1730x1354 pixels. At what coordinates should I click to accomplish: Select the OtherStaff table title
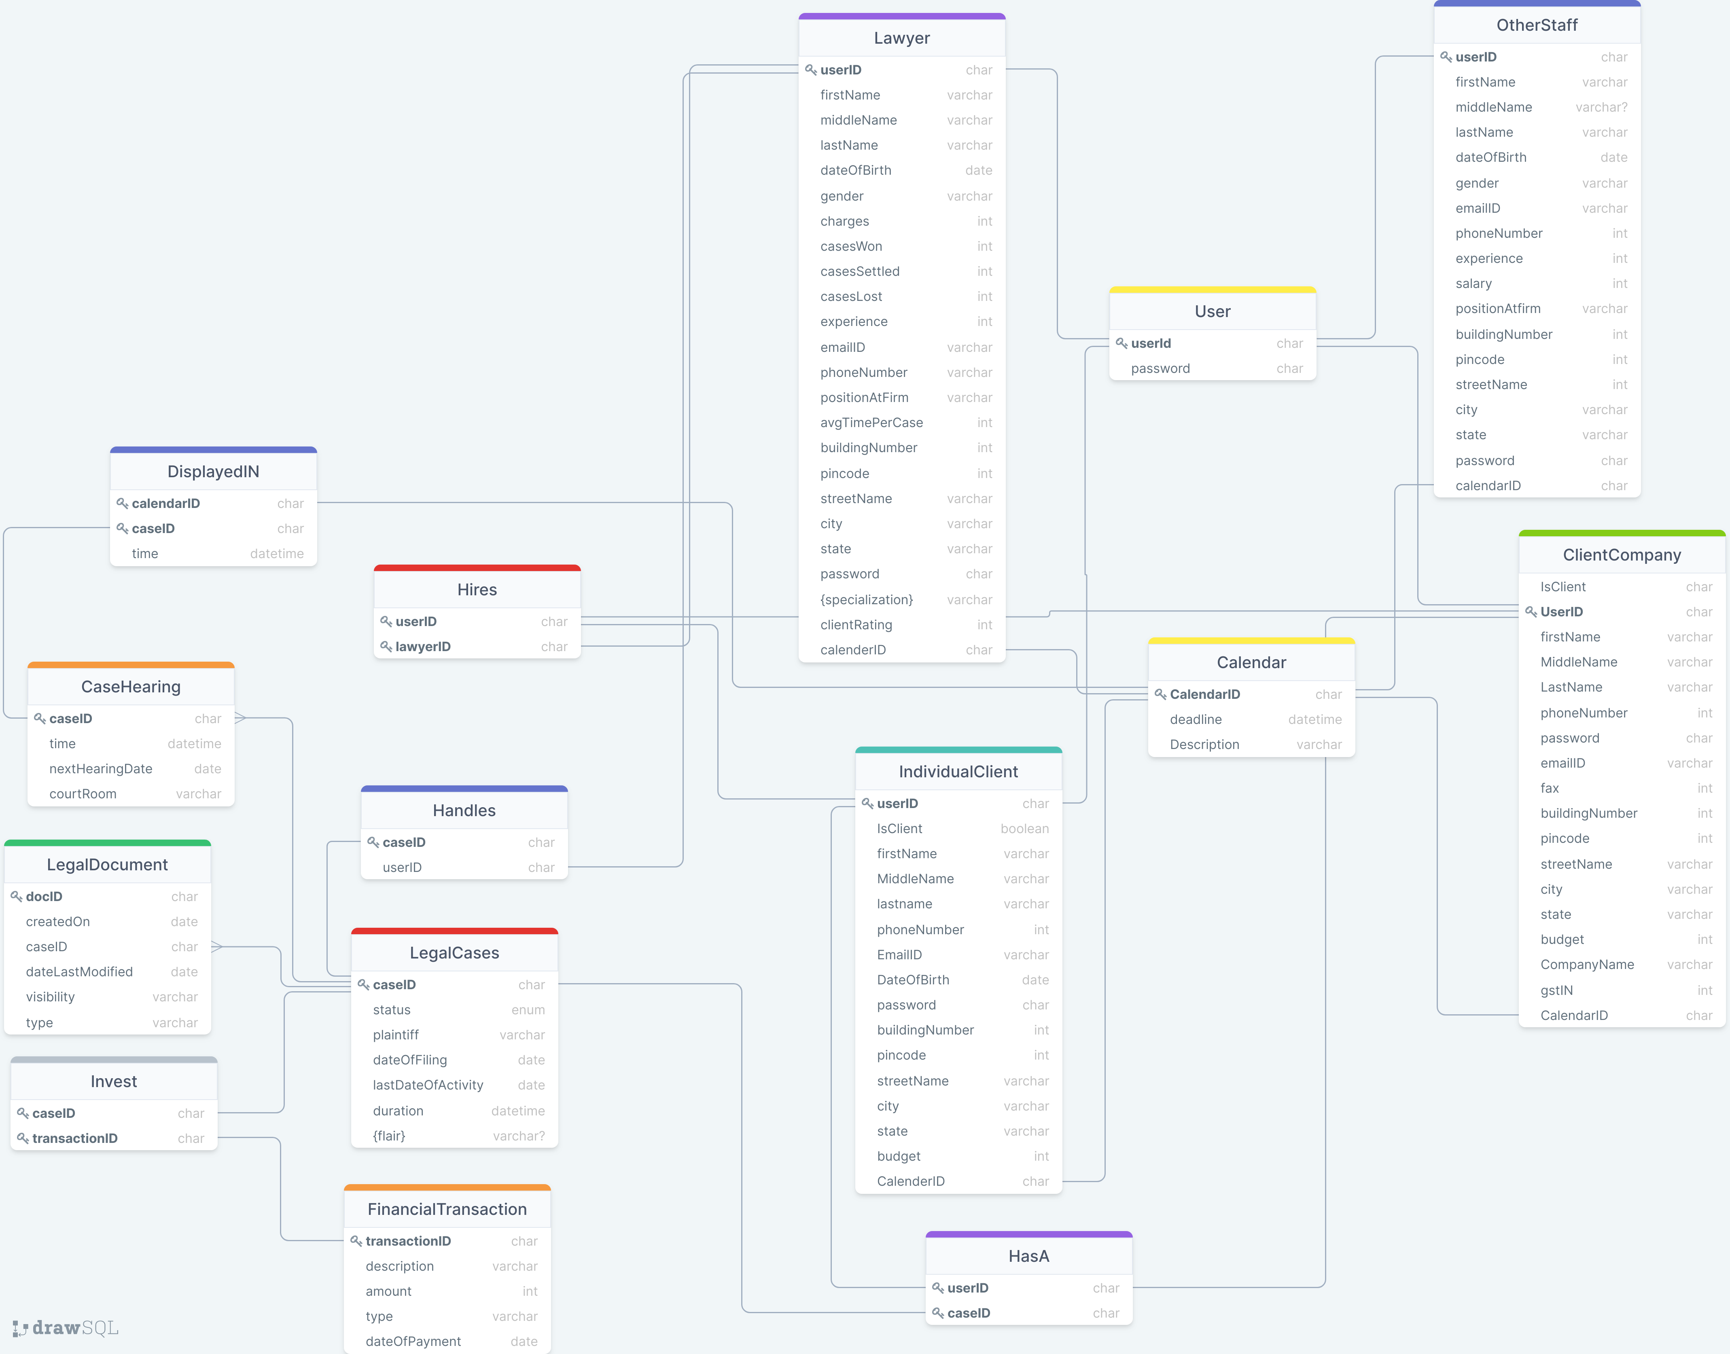tap(1537, 25)
